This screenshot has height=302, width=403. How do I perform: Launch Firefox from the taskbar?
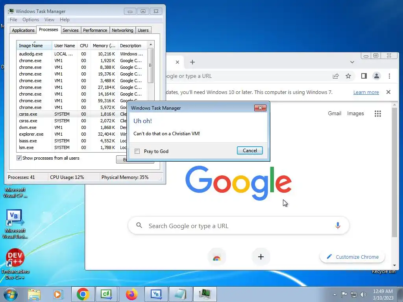pyautogui.click(x=131, y=294)
